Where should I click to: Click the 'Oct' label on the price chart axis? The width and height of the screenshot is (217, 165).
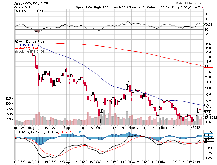coord(99,128)
